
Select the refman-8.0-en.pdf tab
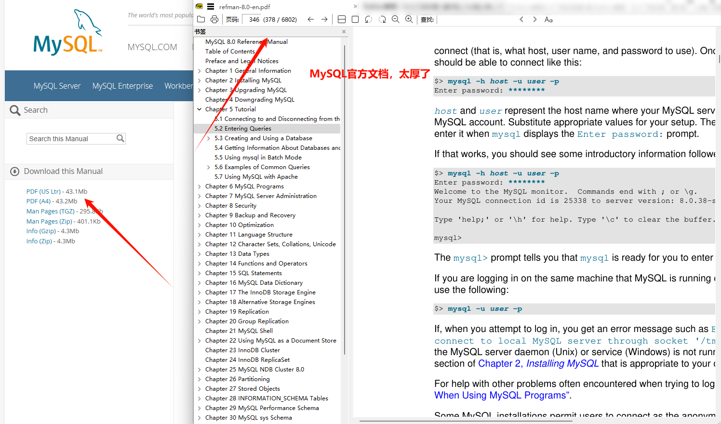click(244, 7)
